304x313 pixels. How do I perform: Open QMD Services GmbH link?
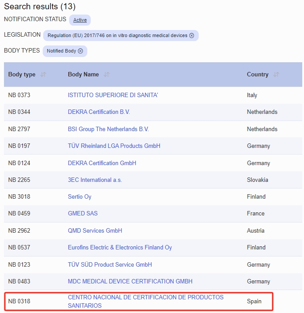(95, 230)
